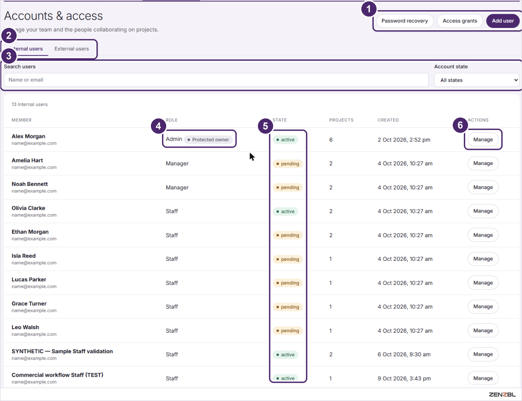Manage Lucas Parker's account
The image size is (522, 401).
point(483,283)
